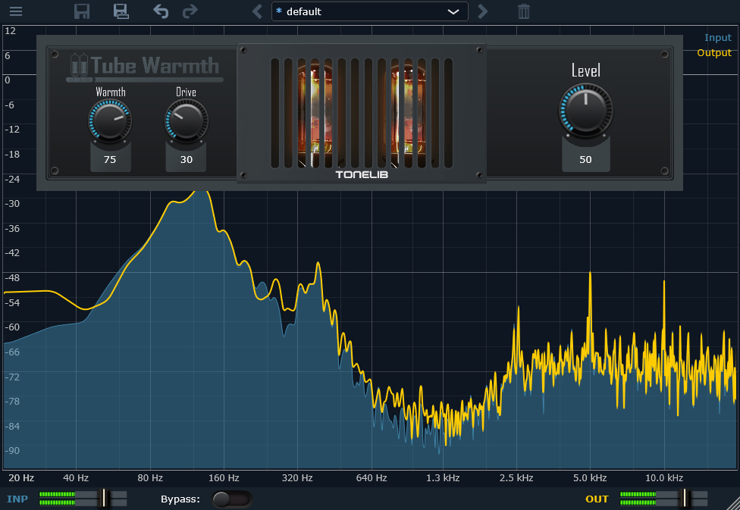Click the Warmth knob
Viewport: 740px width, 510px height.
(110, 121)
